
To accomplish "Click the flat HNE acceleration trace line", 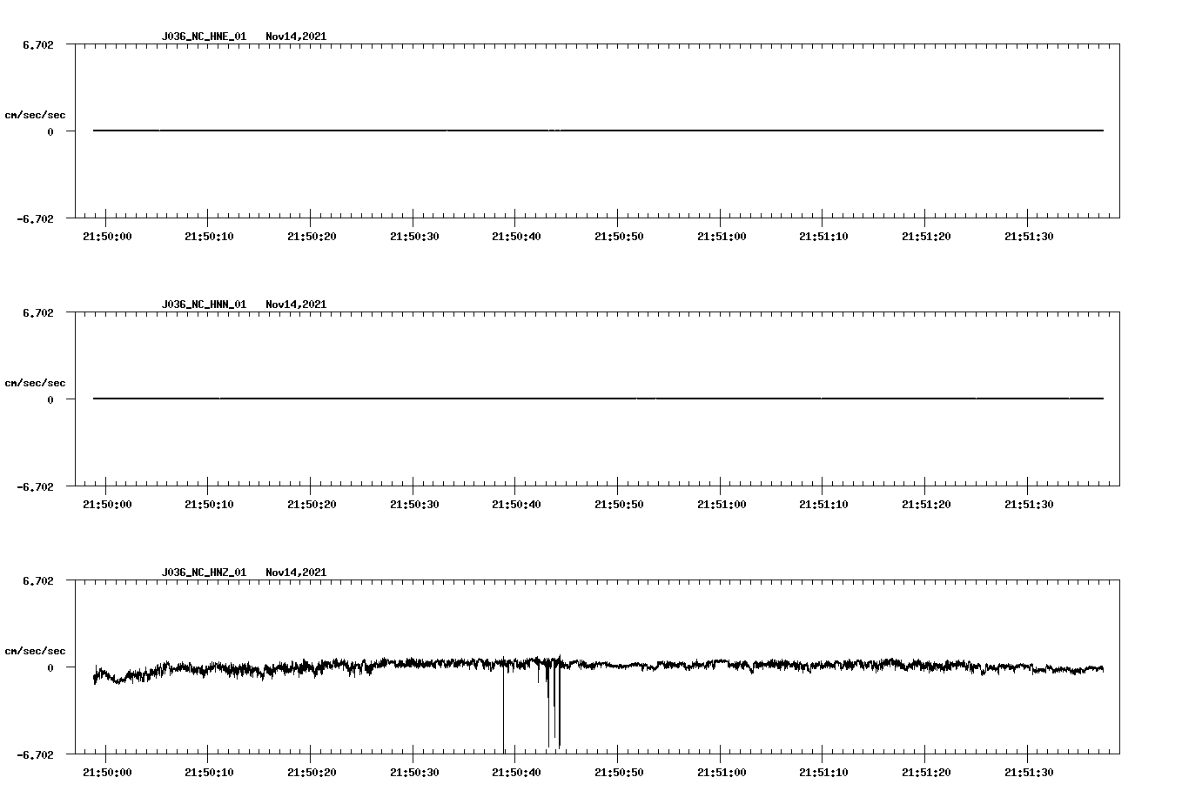I will click(598, 131).
